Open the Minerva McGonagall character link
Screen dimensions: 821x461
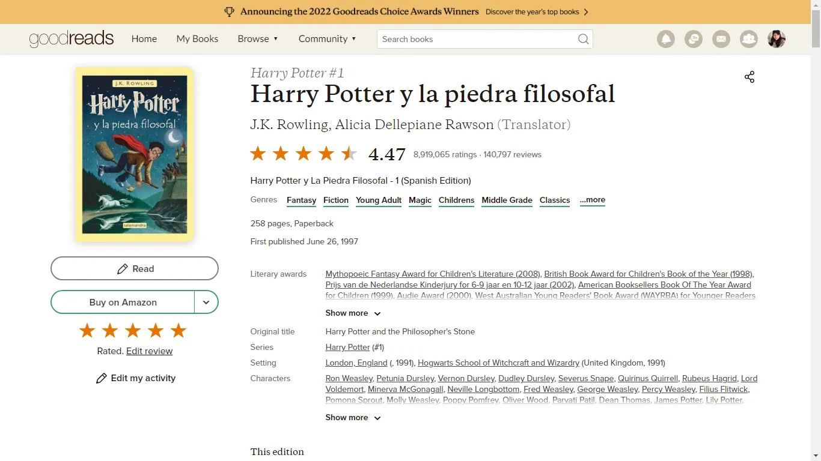[406, 389]
